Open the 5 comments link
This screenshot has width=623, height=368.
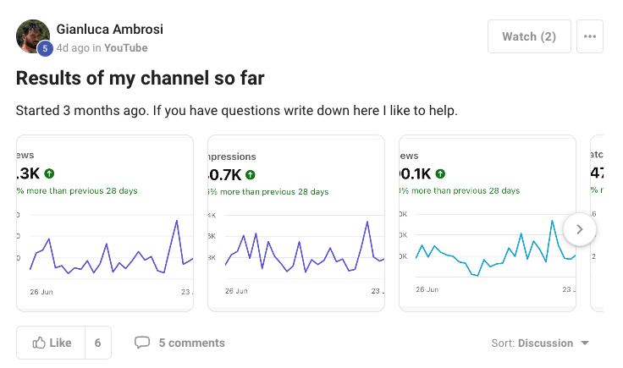(191, 343)
